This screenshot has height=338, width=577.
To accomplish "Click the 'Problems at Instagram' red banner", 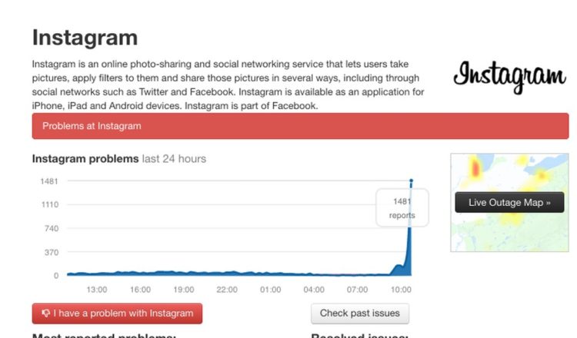I will click(x=300, y=126).
